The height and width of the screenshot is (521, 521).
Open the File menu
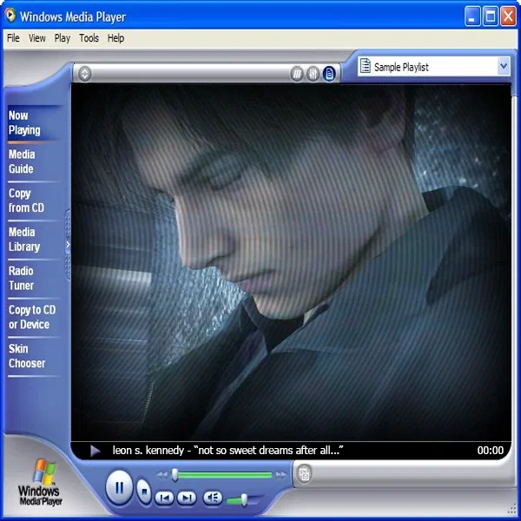pyautogui.click(x=13, y=38)
